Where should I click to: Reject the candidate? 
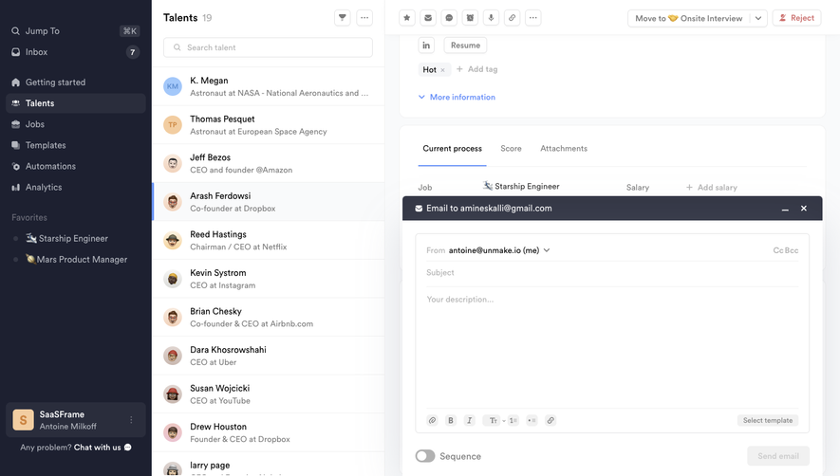[796, 18]
